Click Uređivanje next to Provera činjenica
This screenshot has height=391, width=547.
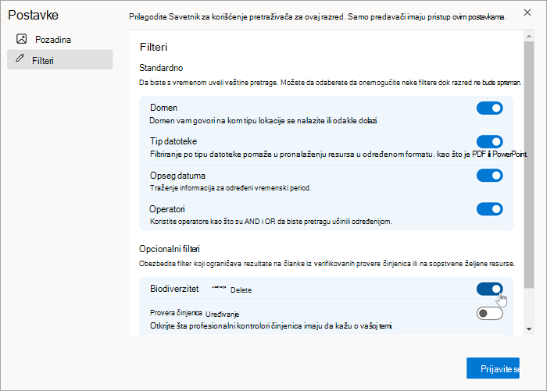point(222,315)
